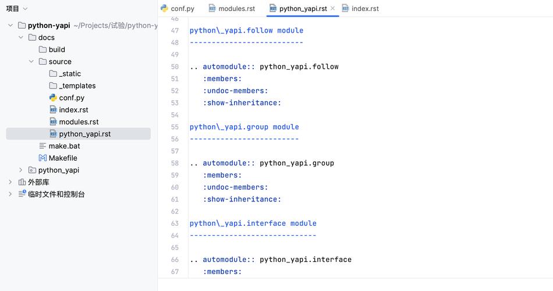553x291 pixels.
Task: Select python_yapi.rst in the project tree
Action: 85,134
